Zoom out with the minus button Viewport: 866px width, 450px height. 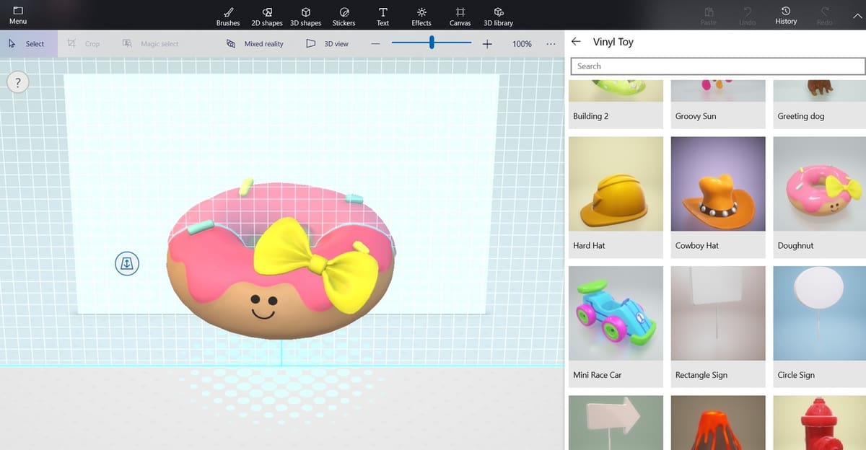pos(375,44)
